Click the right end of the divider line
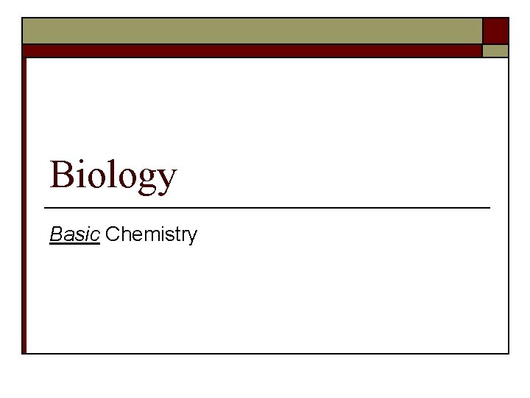Image resolution: width=530 pixels, height=398 pixels. (486, 208)
